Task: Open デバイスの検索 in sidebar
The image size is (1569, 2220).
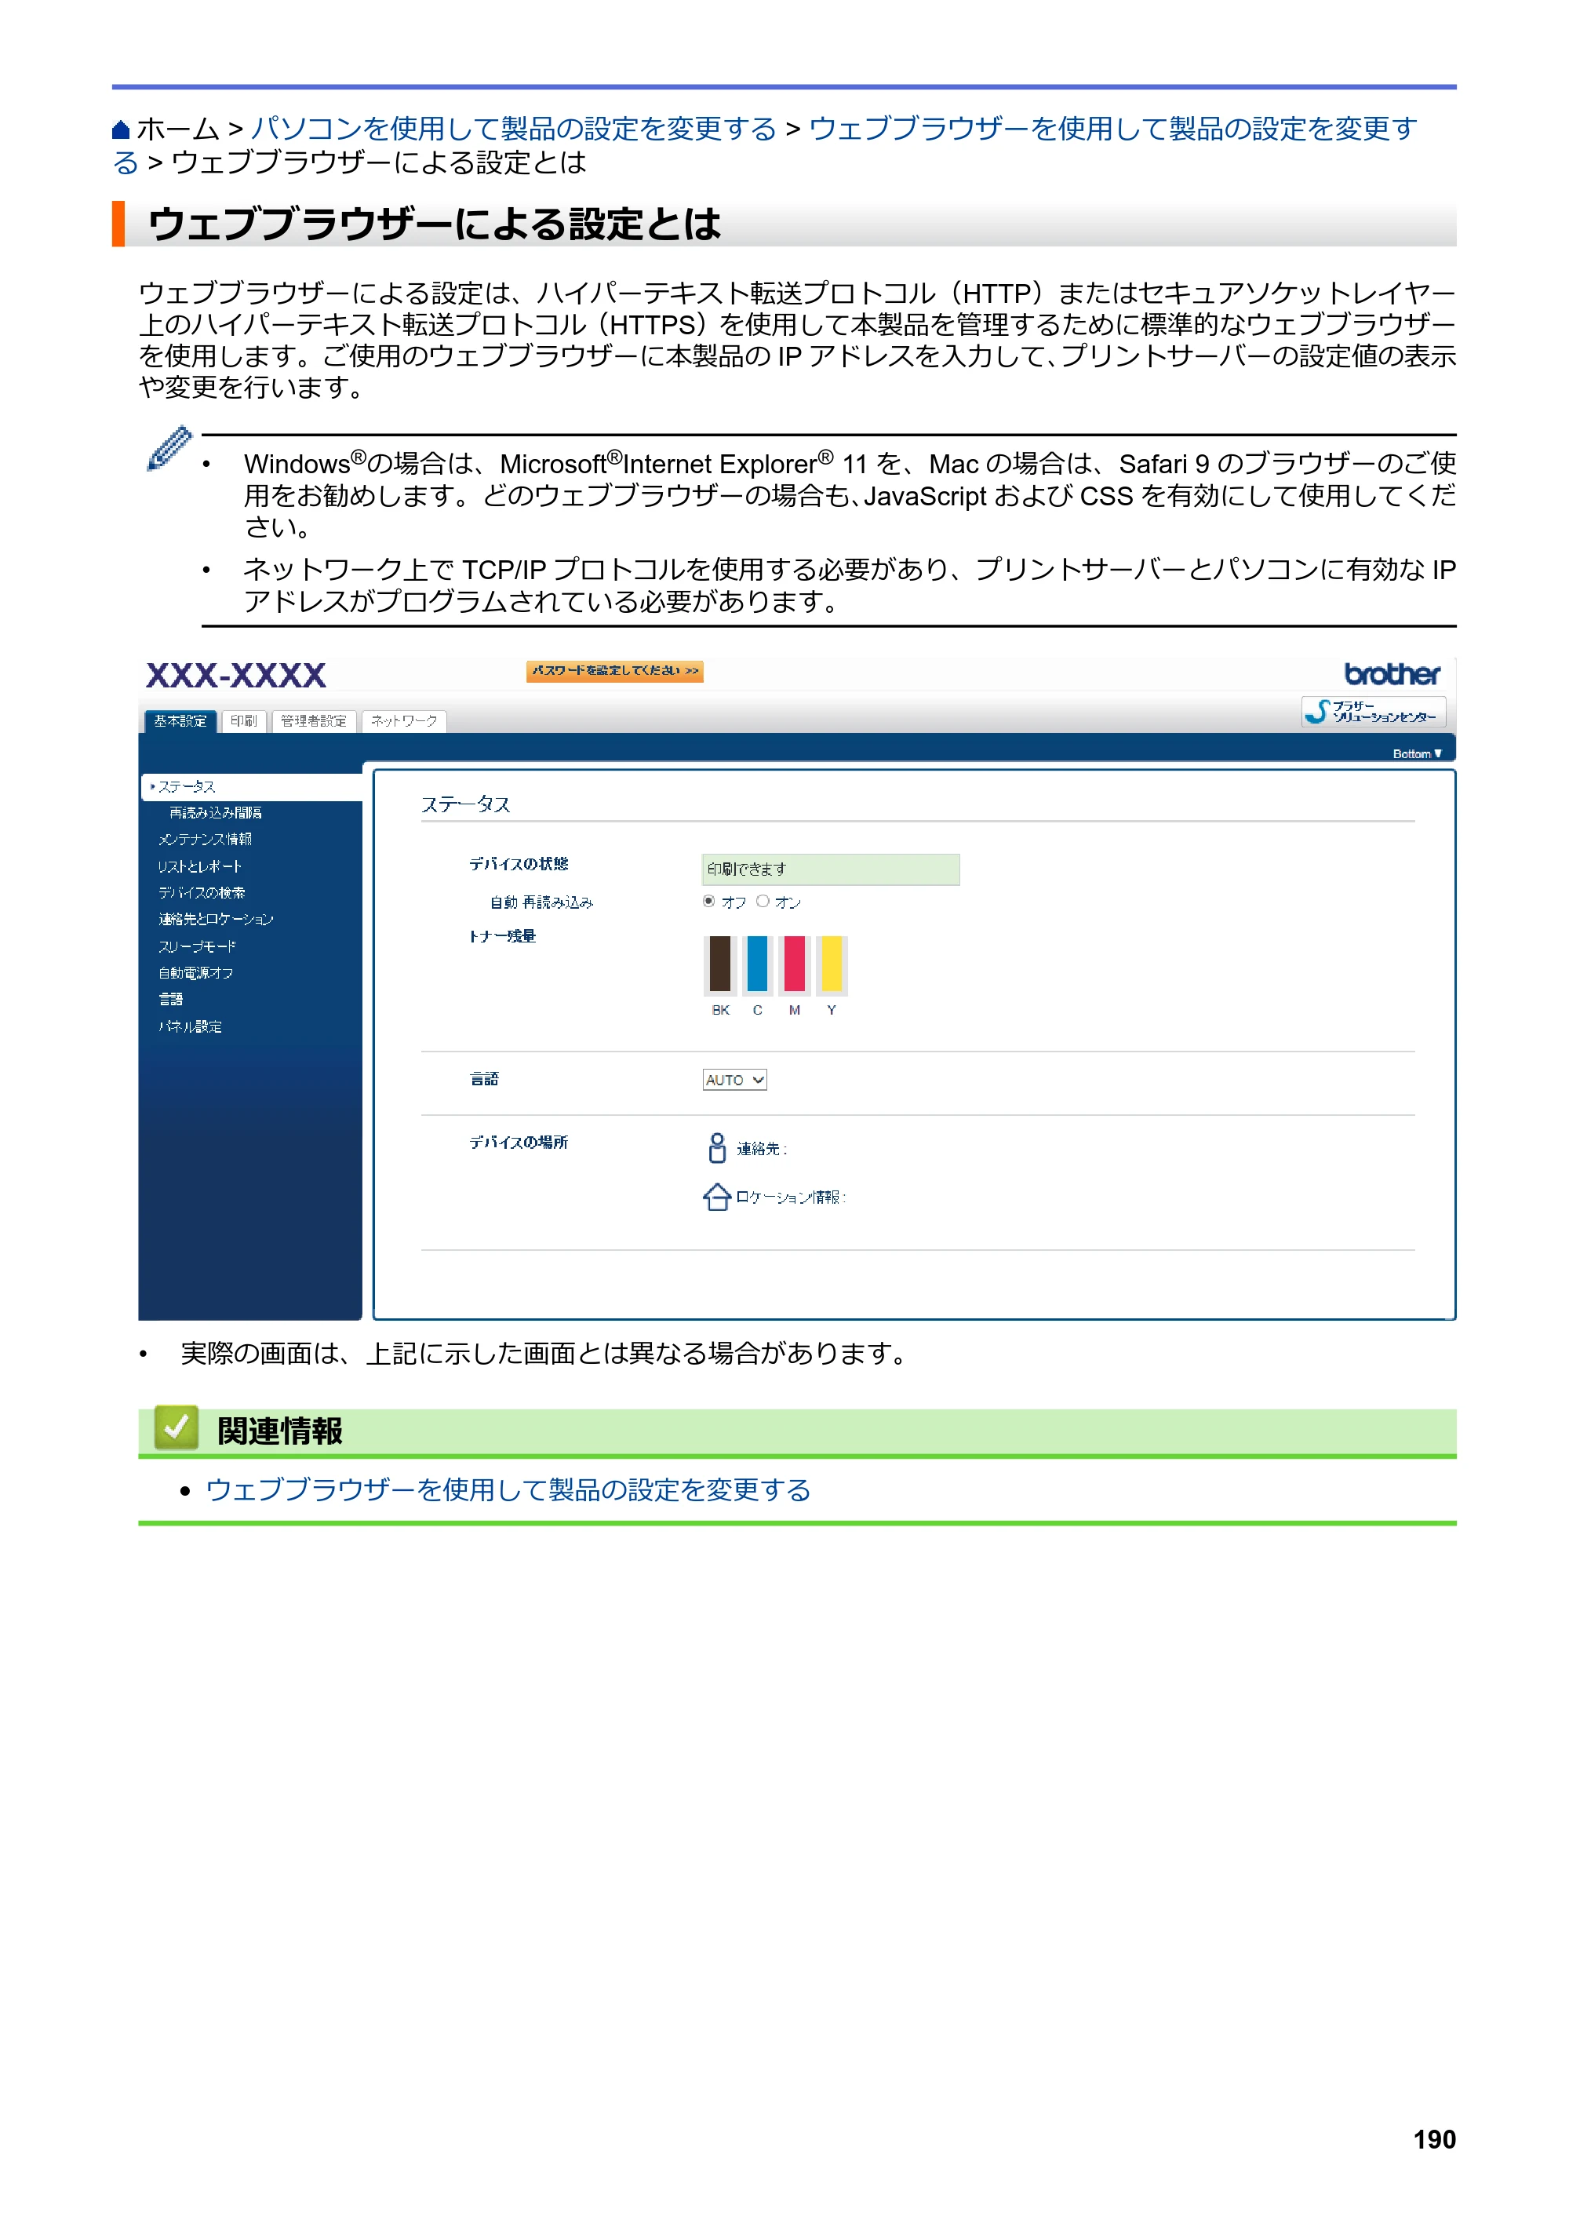Action: (202, 892)
